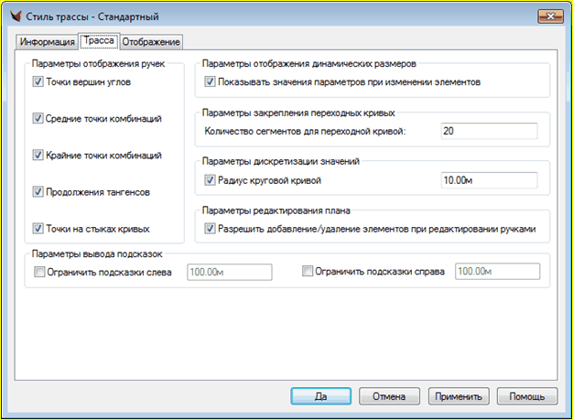This screenshot has width=573, height=420.
Task: Toggle Показывать значения параметров checkbox
Action: point(210,82)
